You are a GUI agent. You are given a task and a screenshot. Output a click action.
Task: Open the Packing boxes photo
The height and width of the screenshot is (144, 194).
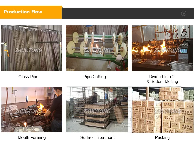(163, 110)
